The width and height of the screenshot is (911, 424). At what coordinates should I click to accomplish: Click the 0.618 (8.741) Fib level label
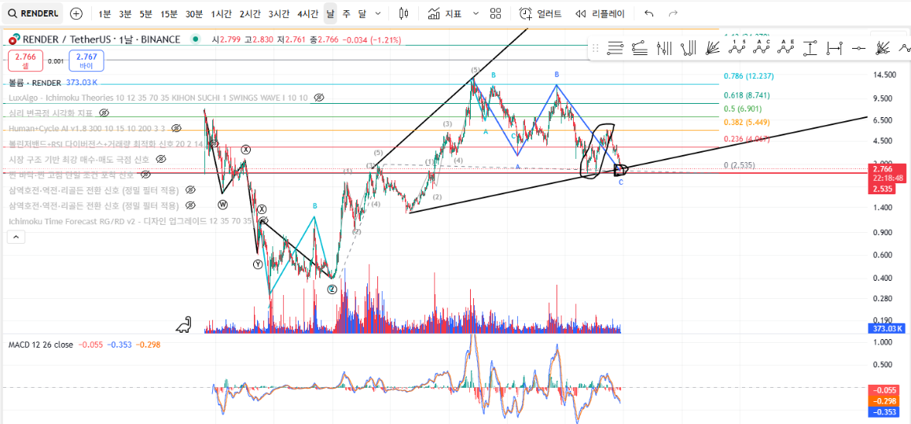click(x=747, y=95)
